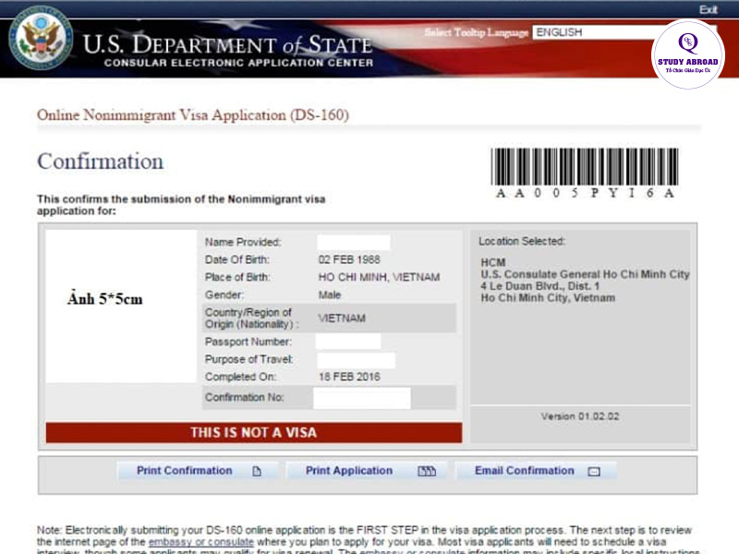Select the nationality value 'VIETNAM'
The image size is (739, 554).
point(342,318)
